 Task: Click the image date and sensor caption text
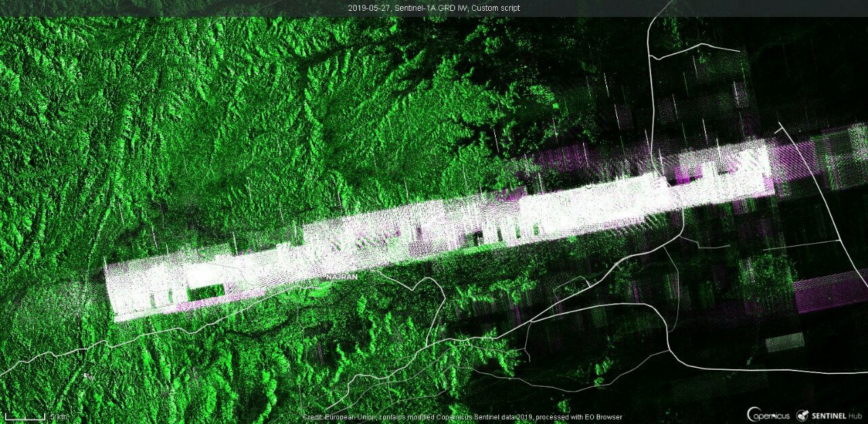(x=434, y=8)
